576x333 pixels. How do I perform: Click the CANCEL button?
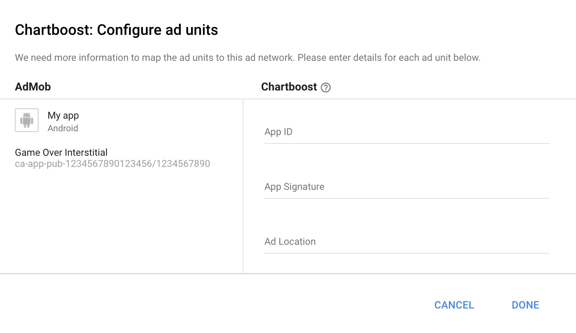[454, 305]
